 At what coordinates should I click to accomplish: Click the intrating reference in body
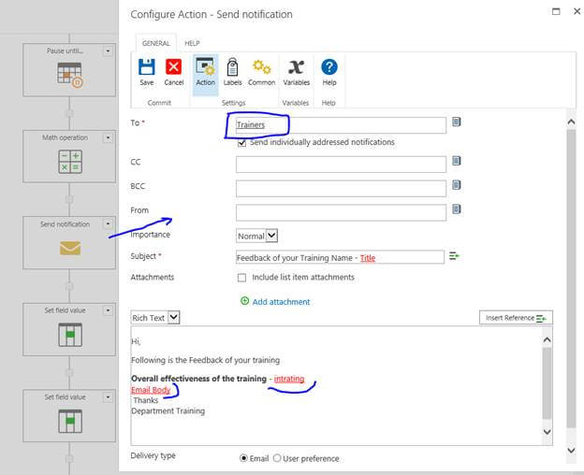(x=289, y=379)
